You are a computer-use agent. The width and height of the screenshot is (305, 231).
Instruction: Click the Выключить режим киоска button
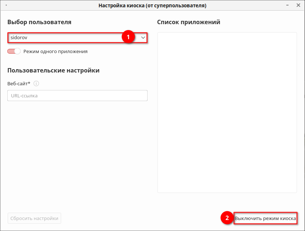(x=265, y=219)
